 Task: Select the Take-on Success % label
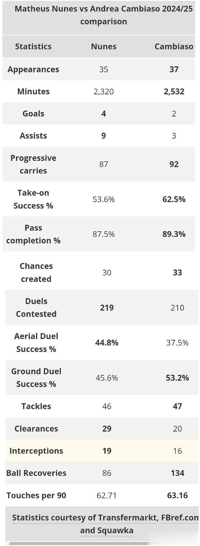33,199
